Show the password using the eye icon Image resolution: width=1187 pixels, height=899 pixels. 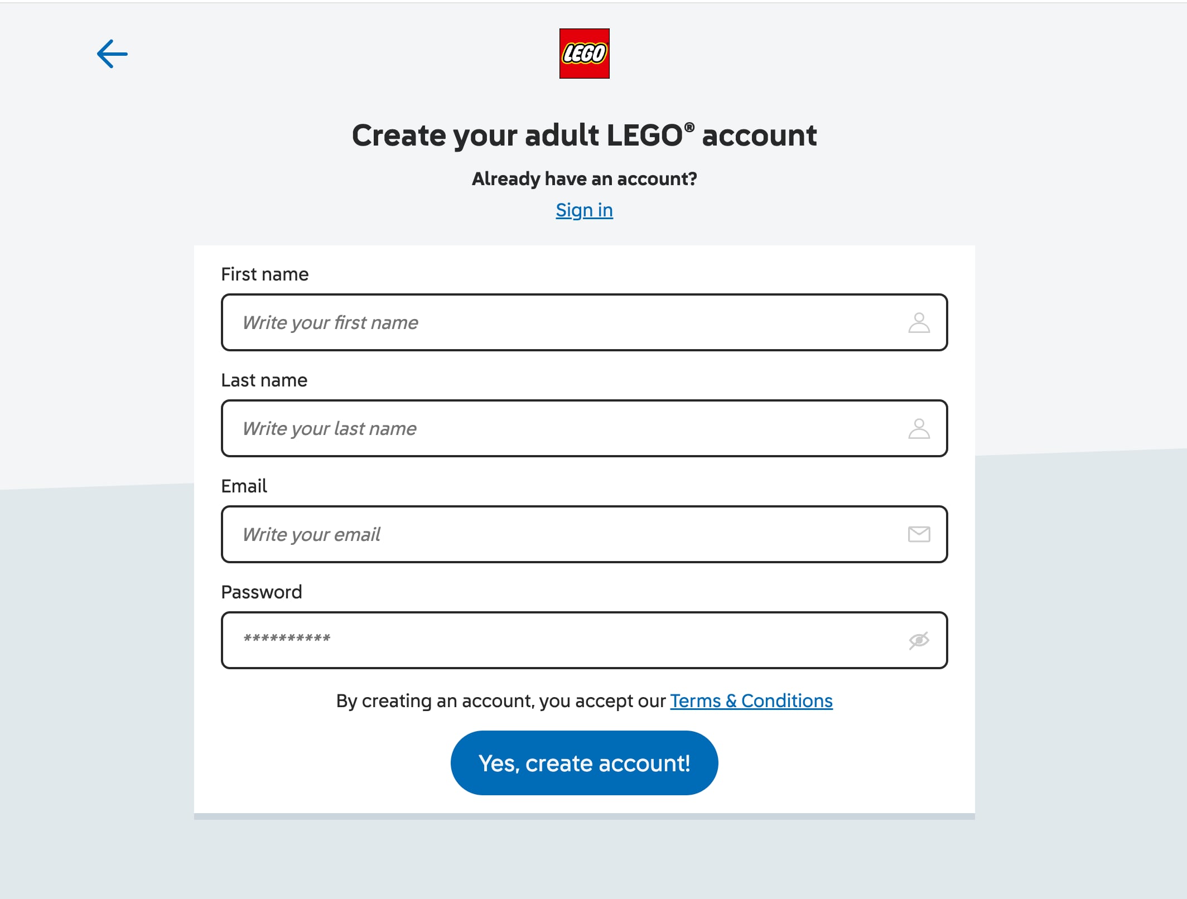point(919,640)
